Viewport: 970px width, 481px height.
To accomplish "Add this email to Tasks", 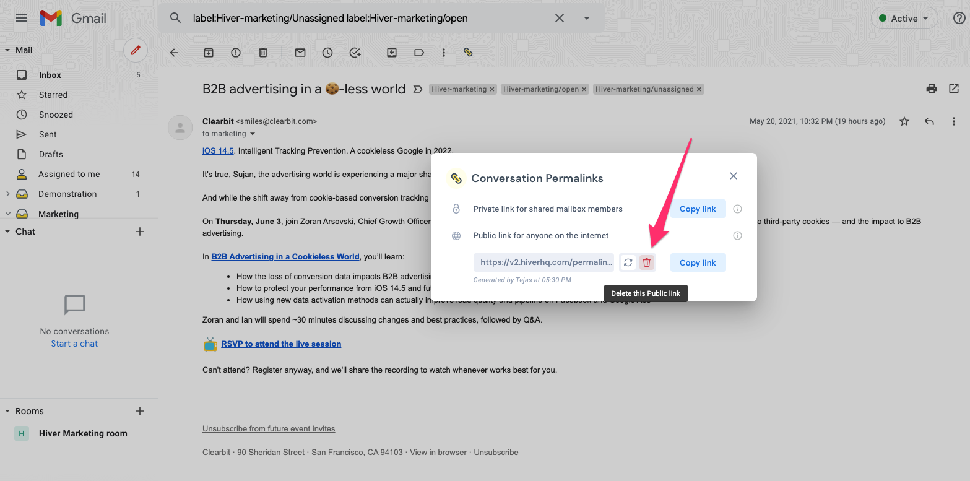I will click(x=355, y=53).
